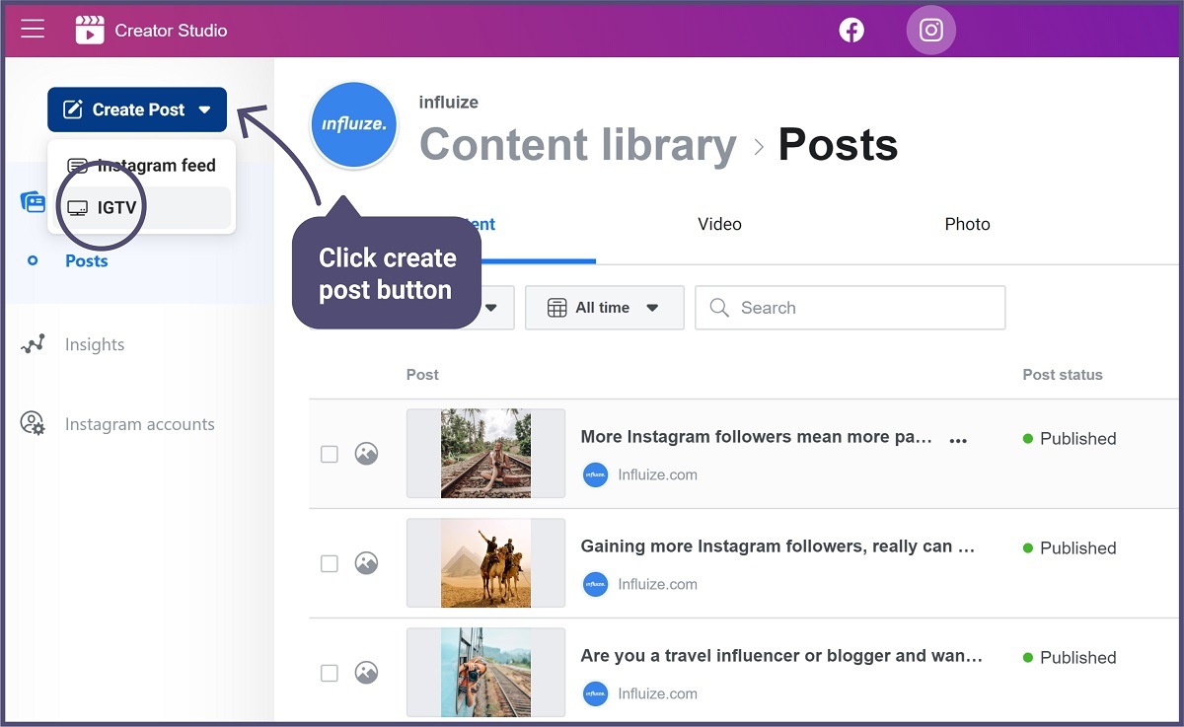Image resolution: width=1184 pixels, height=727 pixels.
Task: Click the Creator Studio clapperboard logo
Action: [x=90, y=30]
